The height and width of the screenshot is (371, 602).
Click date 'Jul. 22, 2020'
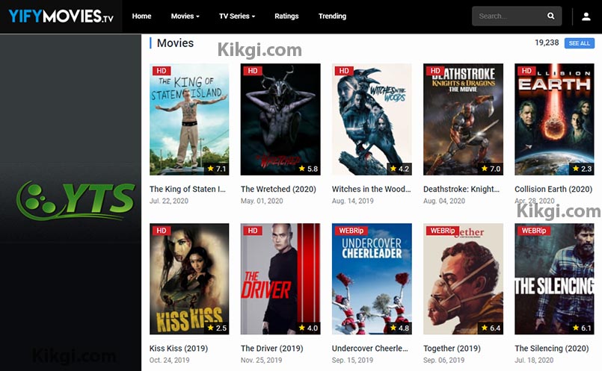[x=169, y=201]
